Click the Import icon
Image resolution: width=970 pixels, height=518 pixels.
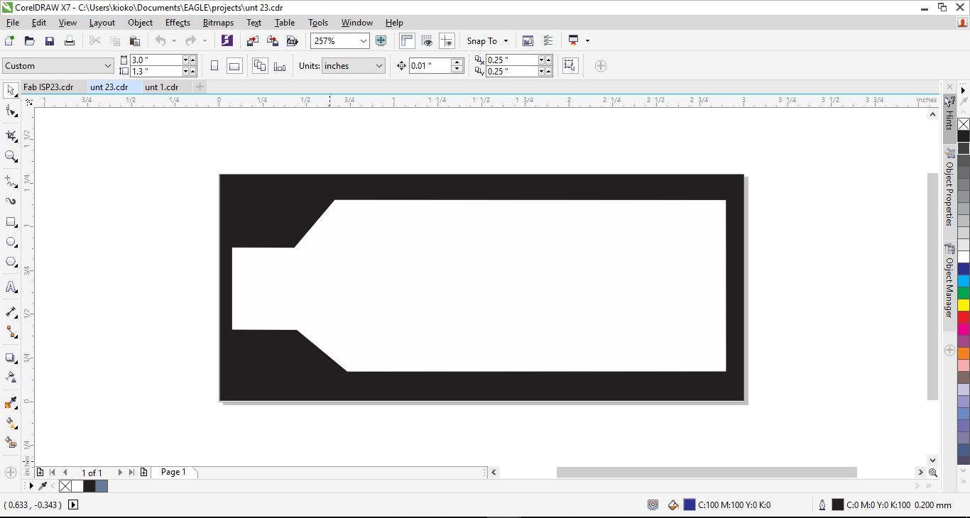[252, 41]
